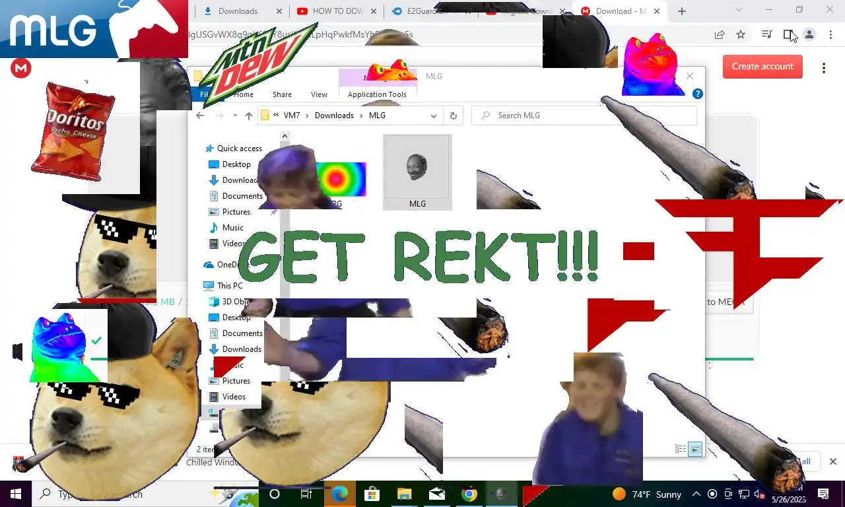This screenshot has height=507, width=845.
Task: Click the Chrome share page icon
Action: (x=720, y=34)
